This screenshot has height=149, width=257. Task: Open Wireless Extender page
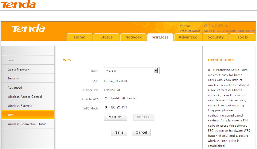28,106
